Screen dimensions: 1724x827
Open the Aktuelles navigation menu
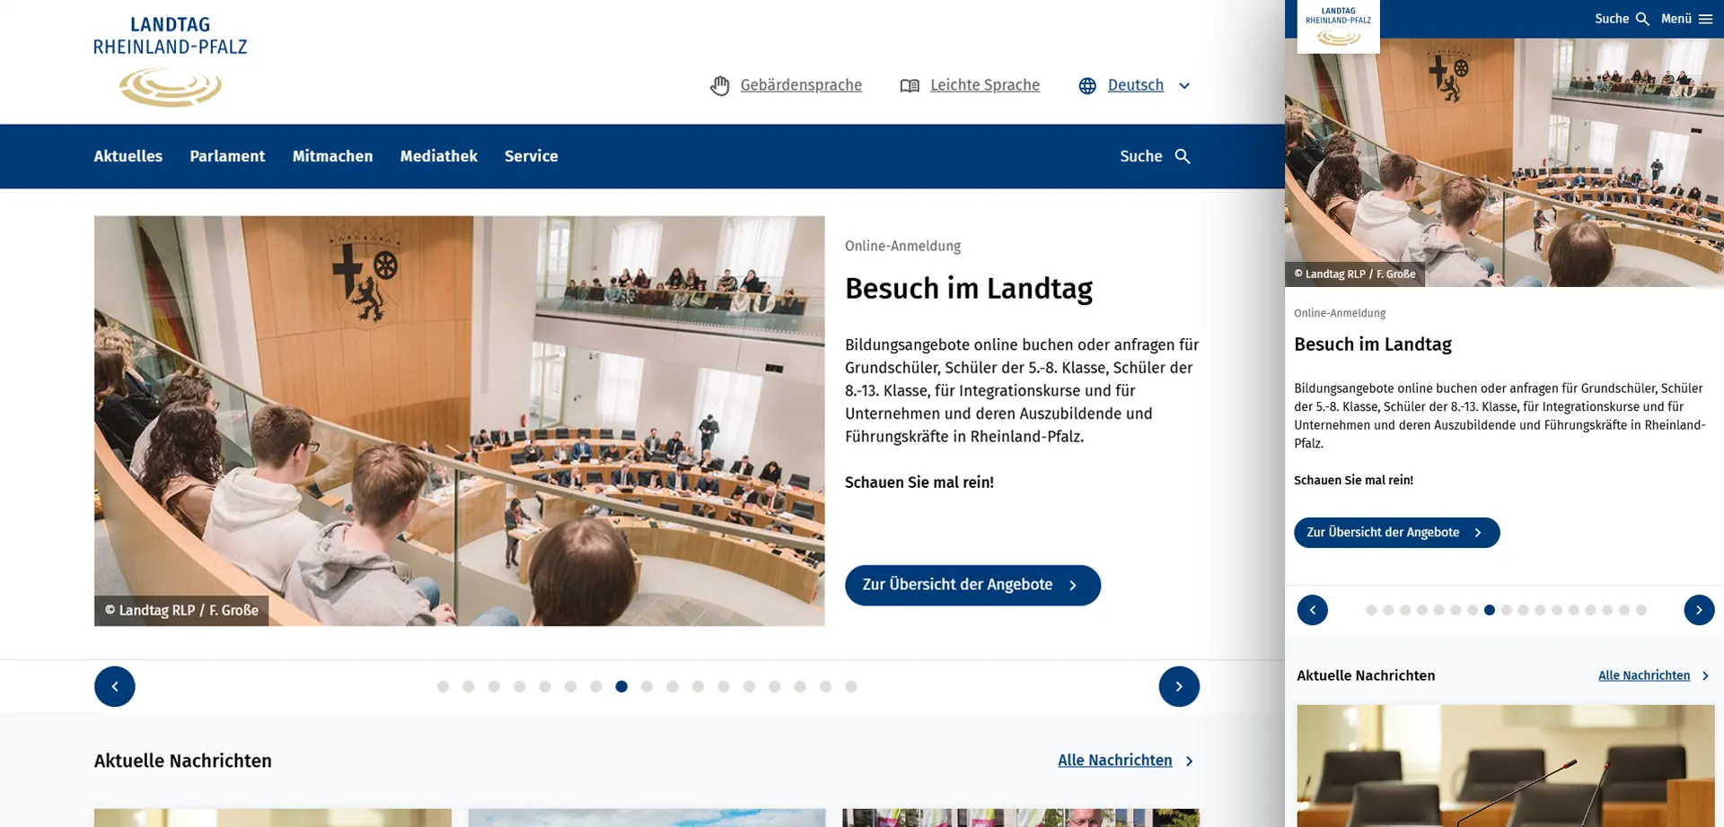128,157
